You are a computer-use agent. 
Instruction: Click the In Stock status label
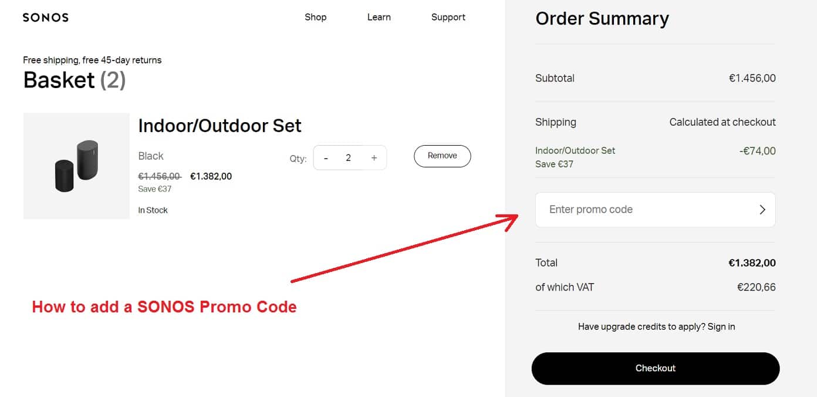coord(153,210)
